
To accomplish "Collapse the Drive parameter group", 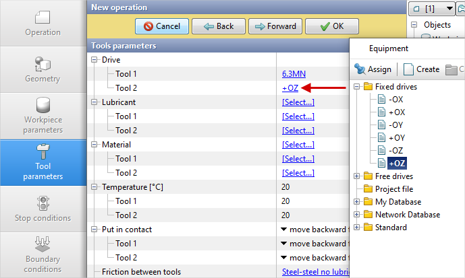I will click(94, 60).
